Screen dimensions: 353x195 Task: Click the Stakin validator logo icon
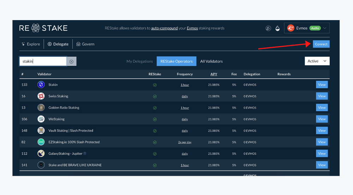pos(41,85)
